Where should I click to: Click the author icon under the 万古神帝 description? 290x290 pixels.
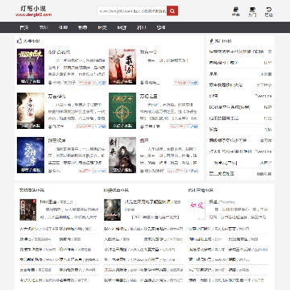click(50, 126)
